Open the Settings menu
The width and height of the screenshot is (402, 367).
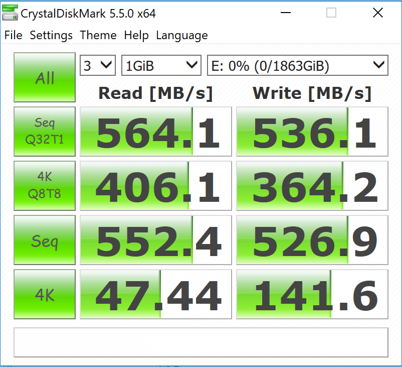click(51, 35)
